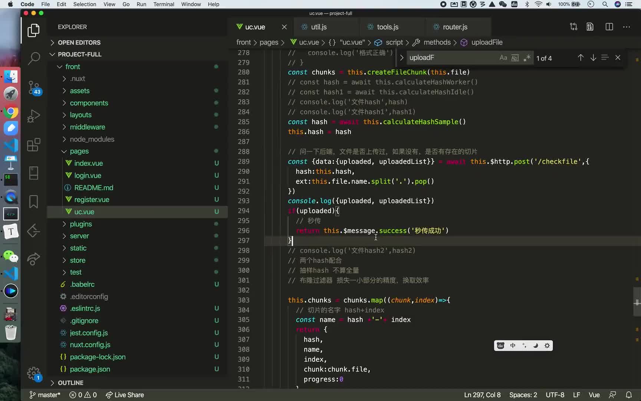Open Chrome from the Dock
The height and width of the screenshot is (401, 641).
[x=11, y=112]
